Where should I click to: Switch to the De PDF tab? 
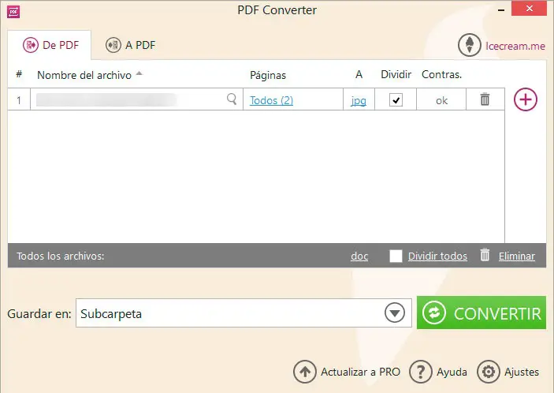(50, 45)
